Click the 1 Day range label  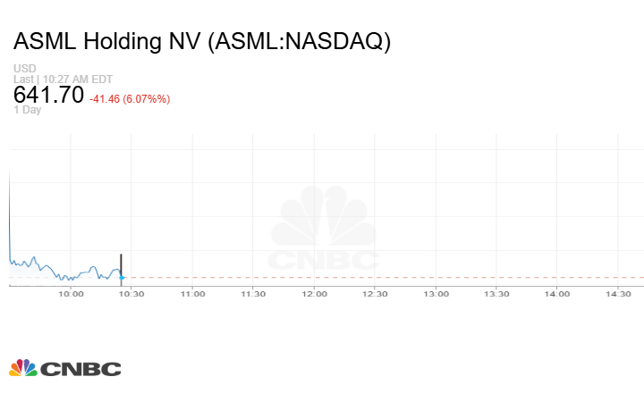[x=28, y=110]
